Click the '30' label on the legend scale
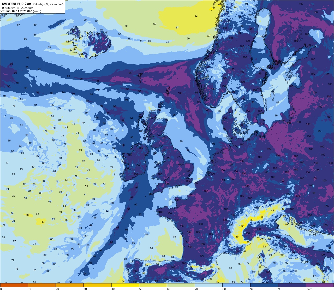 85,289
